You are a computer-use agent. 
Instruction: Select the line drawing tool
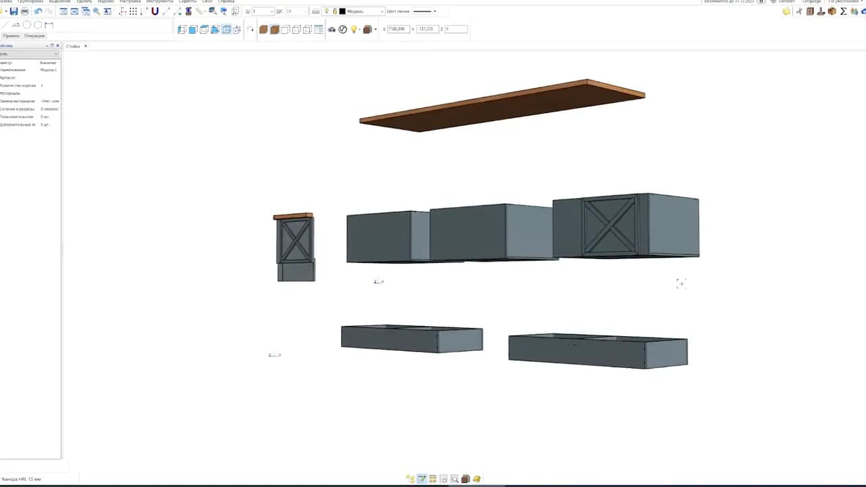[x=5, y=25]
